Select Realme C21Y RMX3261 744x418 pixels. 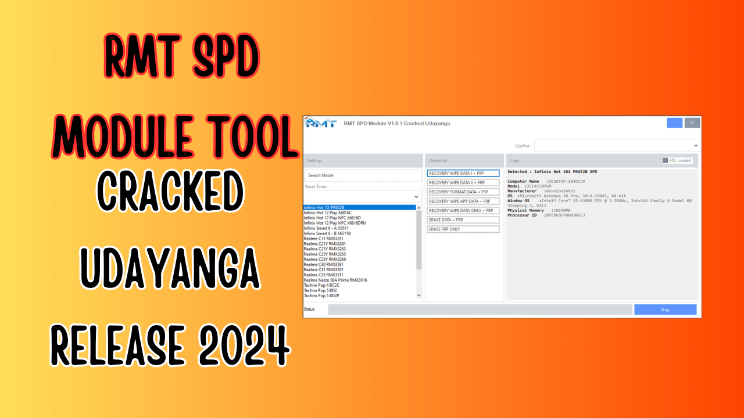[x=360, y=244]
